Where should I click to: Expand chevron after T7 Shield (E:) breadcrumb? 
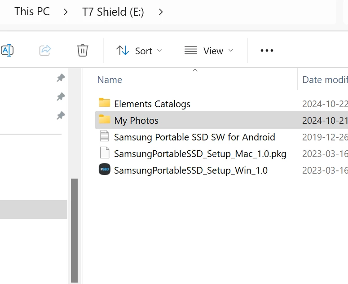point(161,12)
